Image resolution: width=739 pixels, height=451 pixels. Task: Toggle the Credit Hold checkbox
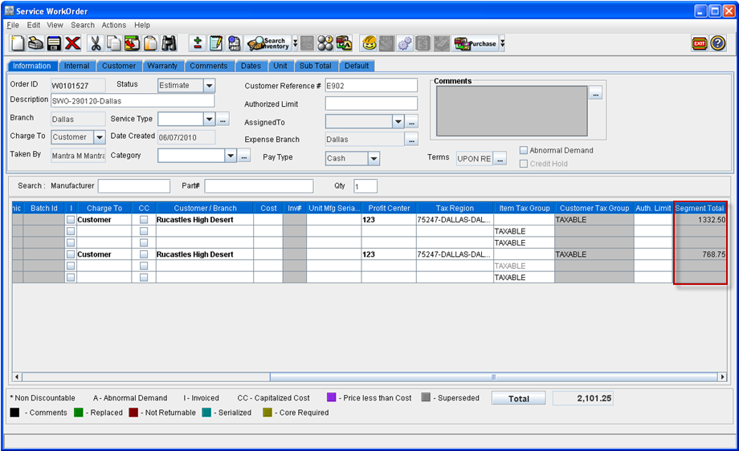coord(524,164)
